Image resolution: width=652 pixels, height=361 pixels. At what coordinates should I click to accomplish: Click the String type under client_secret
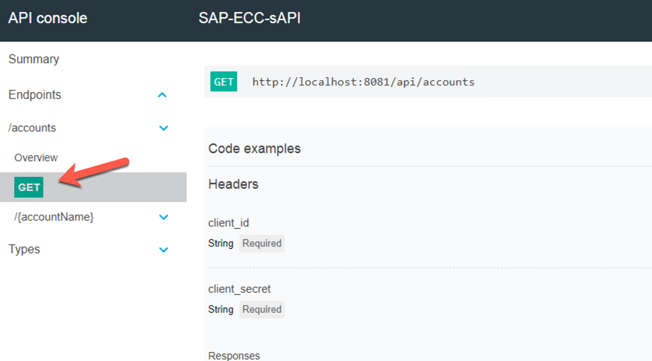[x=221, y=310]
